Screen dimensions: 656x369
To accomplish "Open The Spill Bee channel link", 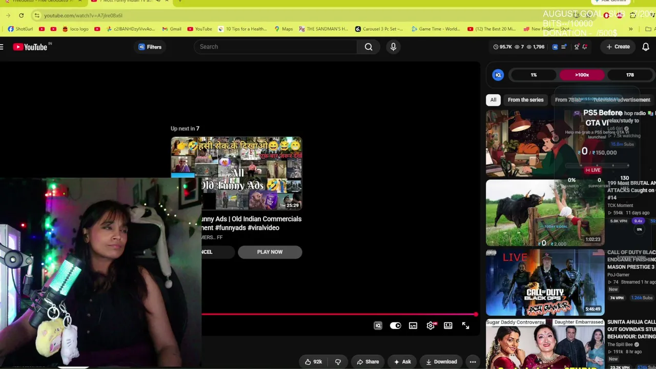I will pyautogui.click(x=621, y=344).
